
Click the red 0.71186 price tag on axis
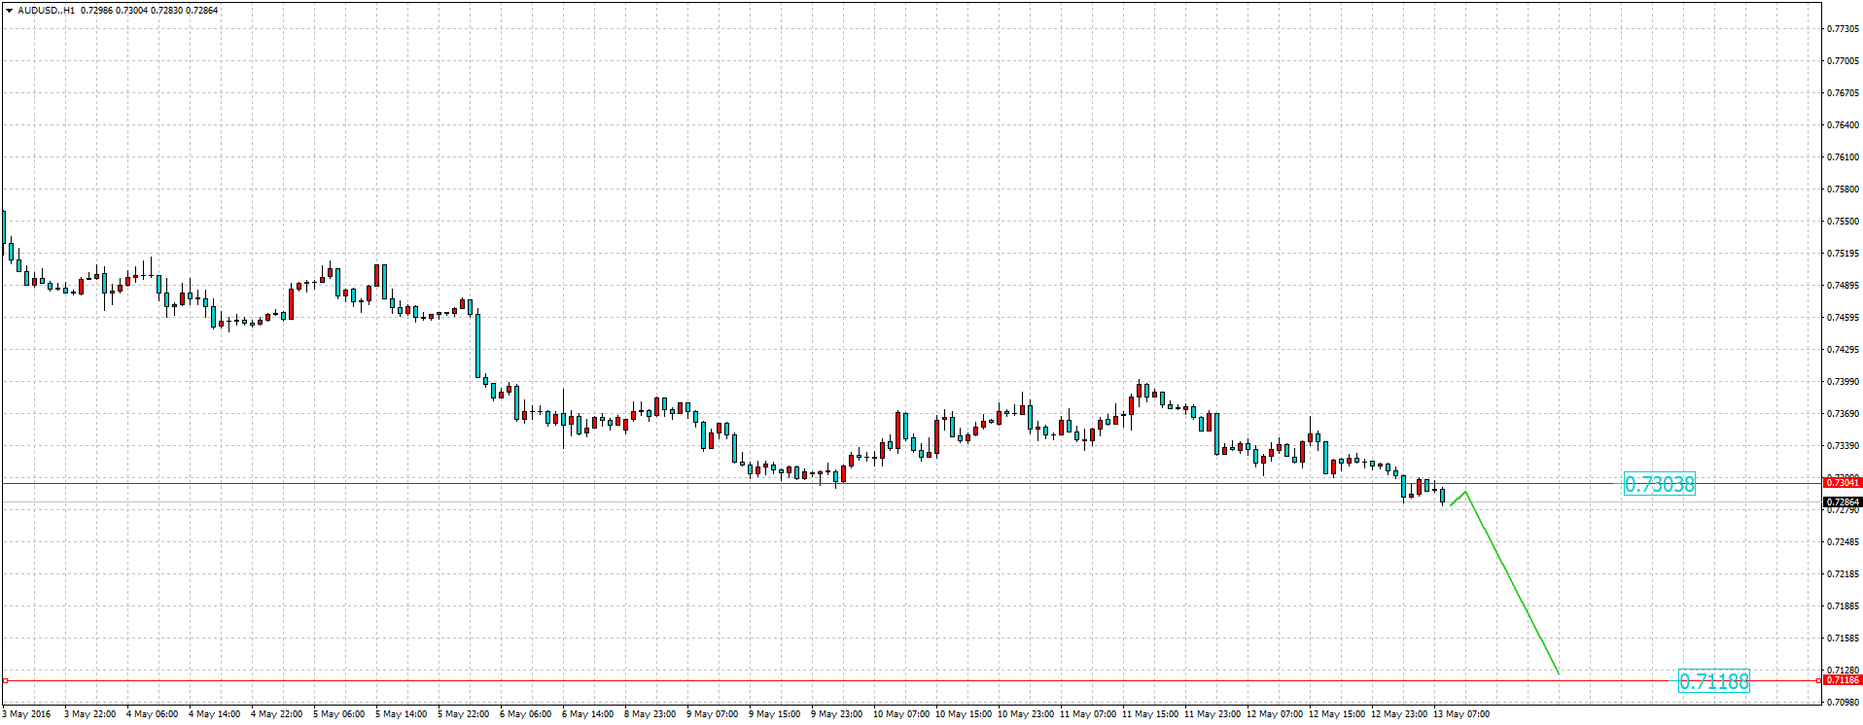(1842, 680)
